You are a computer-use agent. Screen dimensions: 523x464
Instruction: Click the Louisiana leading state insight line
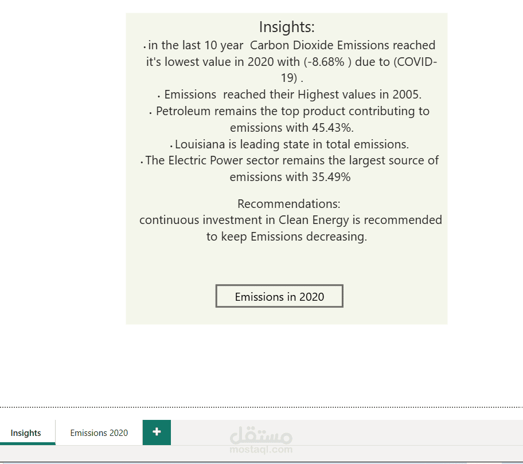click(x=290, y=144)
